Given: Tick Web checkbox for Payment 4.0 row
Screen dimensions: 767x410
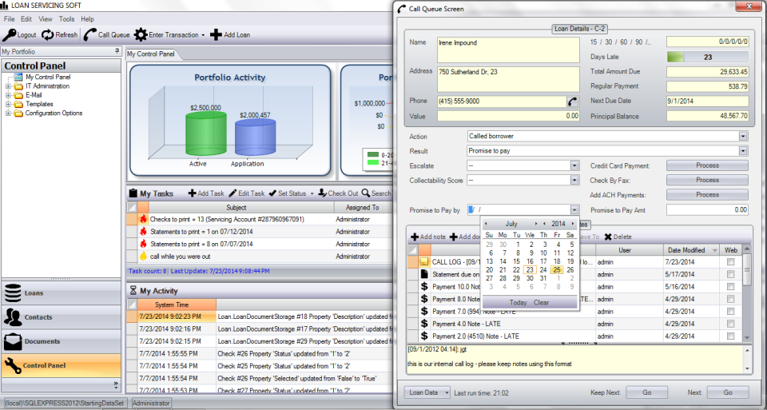Looking at the screenshot, I should 730,324.
